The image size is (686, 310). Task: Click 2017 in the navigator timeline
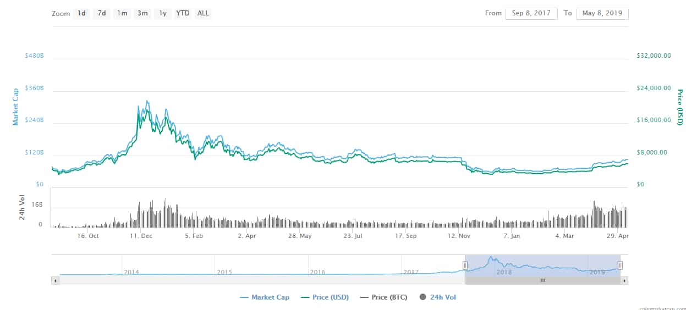click(411, 272)
